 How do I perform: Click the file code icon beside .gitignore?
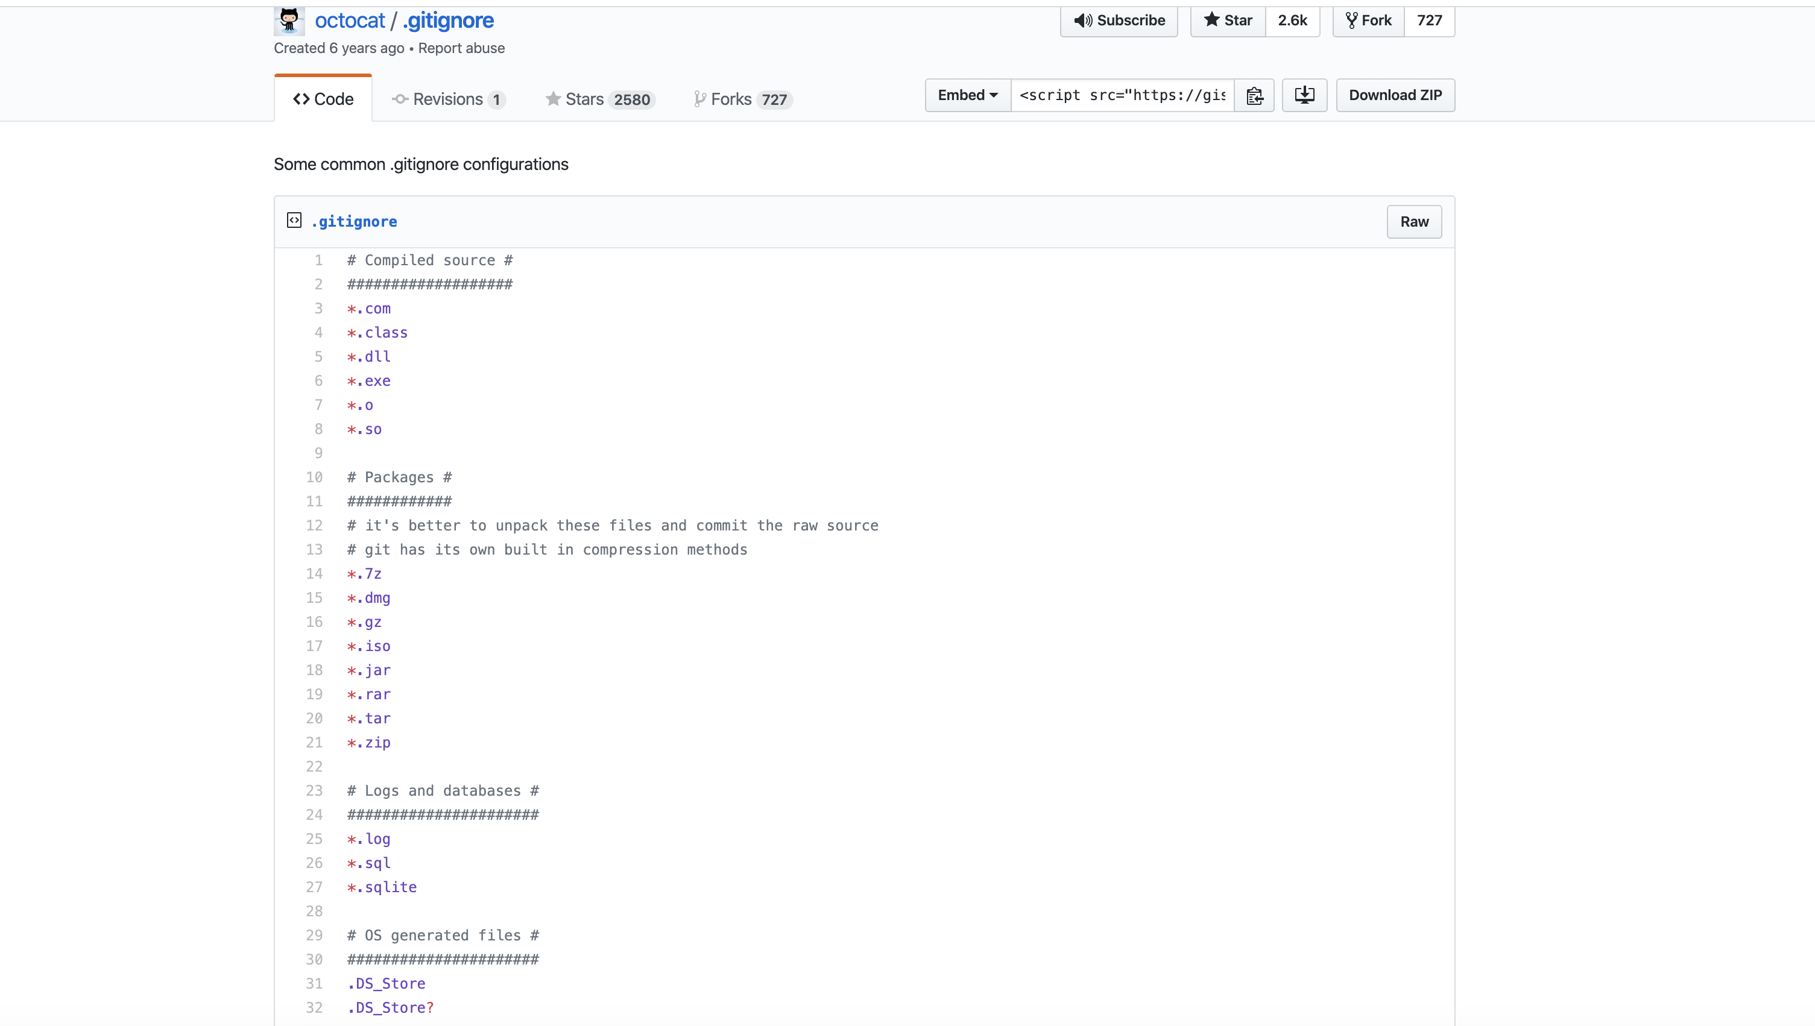coord(294,221)
